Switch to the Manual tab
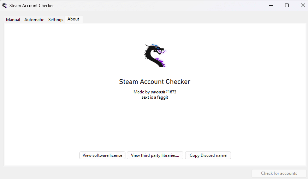Viewport: 308px width, 179px height. click(x=13, y=20)
